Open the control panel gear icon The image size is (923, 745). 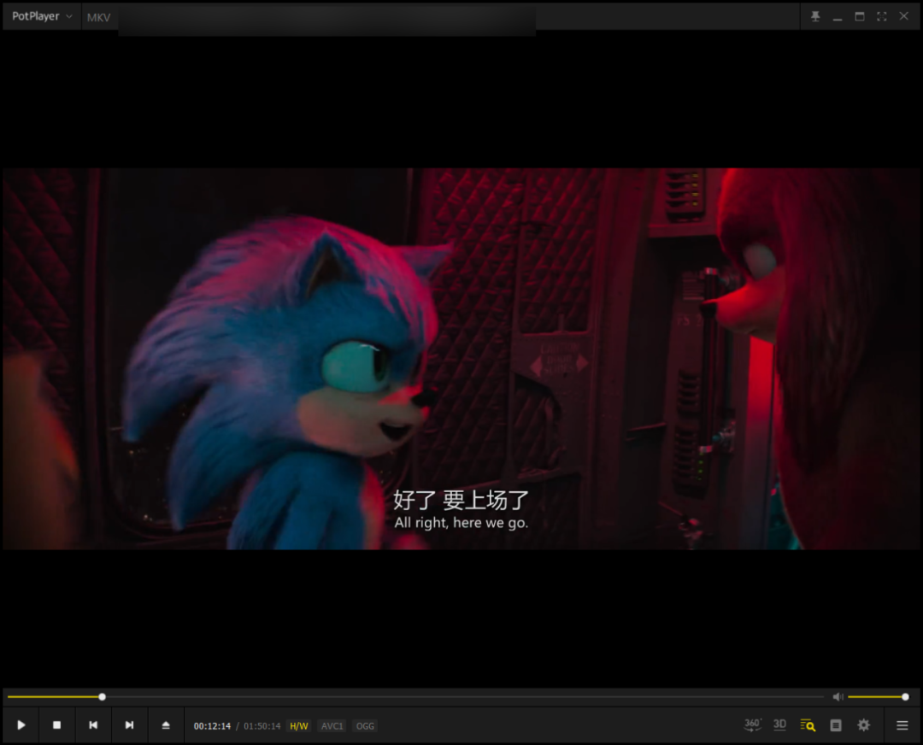tap(864, 725)
